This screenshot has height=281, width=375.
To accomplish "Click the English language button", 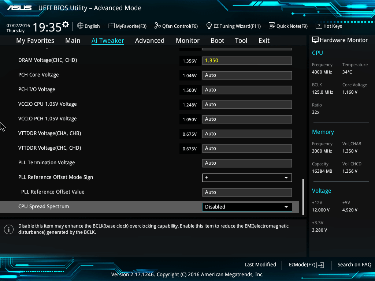I will tap(89, 26).
